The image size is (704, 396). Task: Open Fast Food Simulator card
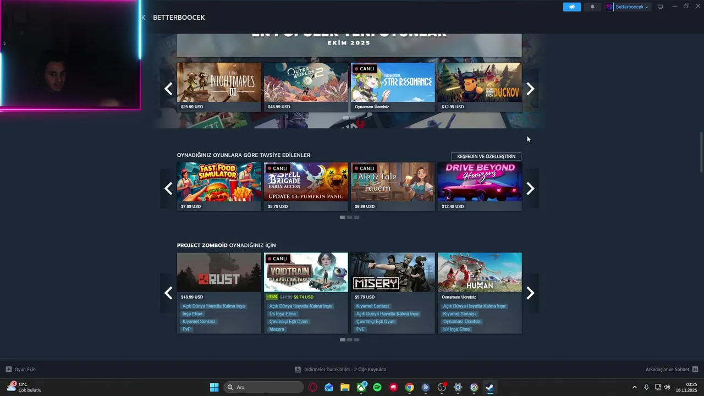(219, 186)
